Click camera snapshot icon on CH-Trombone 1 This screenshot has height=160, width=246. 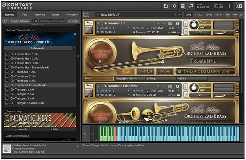click(x=170, y=23)
